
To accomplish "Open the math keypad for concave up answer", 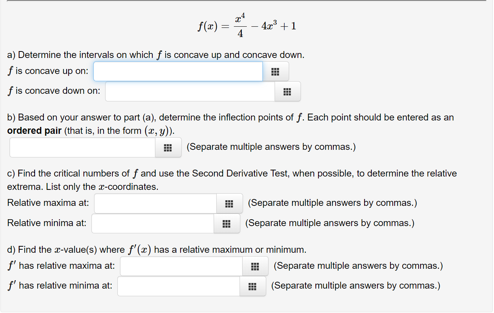I will 275,71.
